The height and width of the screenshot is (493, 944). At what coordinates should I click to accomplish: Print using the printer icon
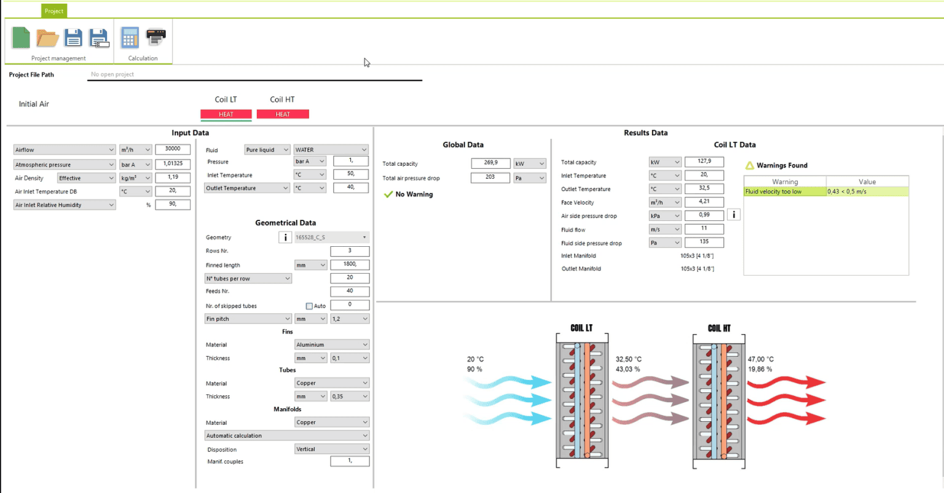coord(155,37)
